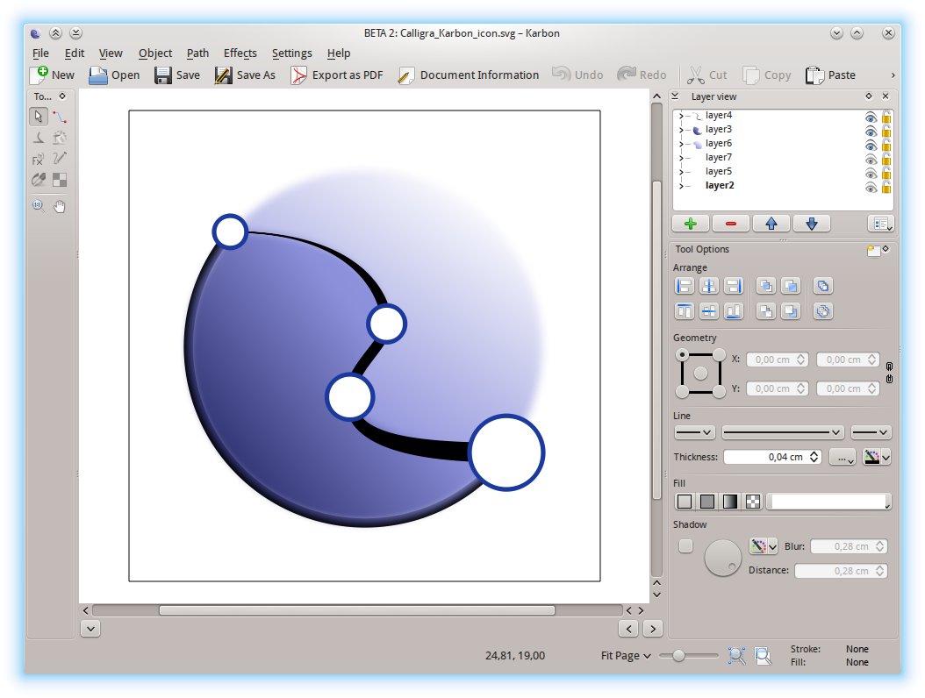Delete the layer with red minus button
The height and width of the screenshot is (698, 925).
pyautogui.click(x=731, y=224)
